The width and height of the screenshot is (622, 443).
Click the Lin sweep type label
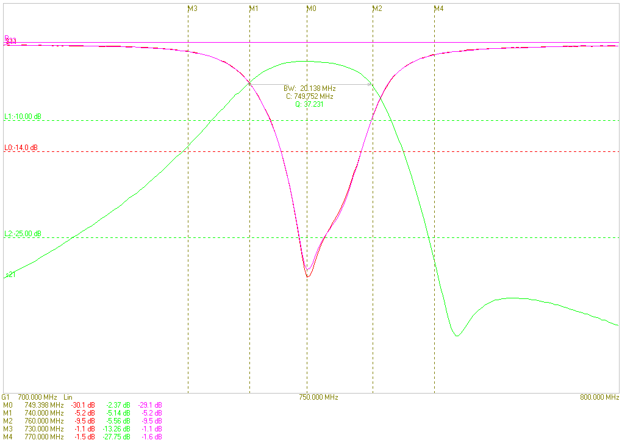[68, 397]
